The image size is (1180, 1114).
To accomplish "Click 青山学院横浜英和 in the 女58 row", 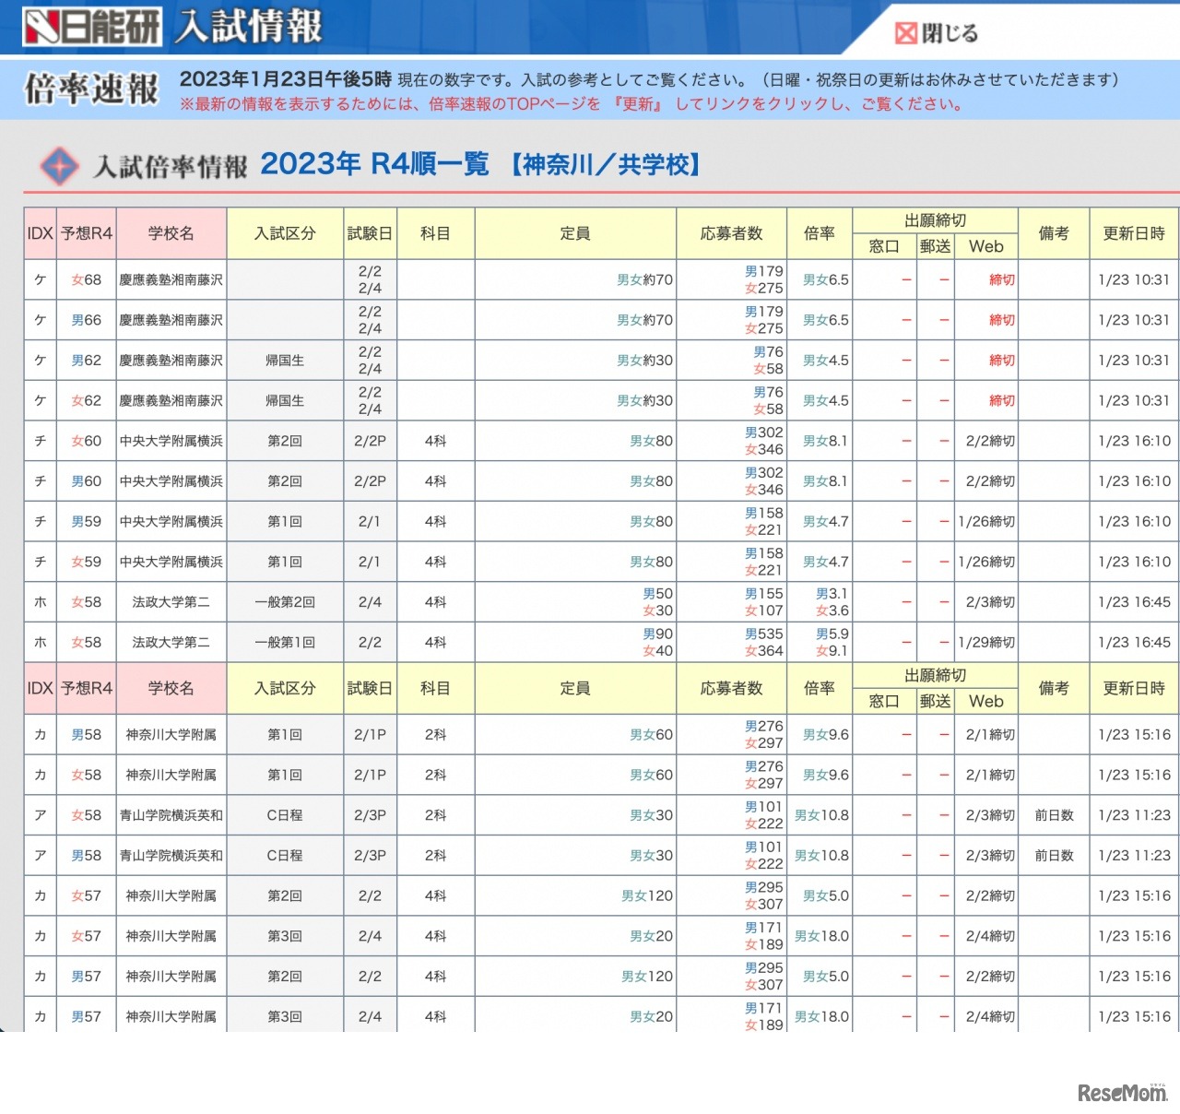I will click(x=171, y=815).
